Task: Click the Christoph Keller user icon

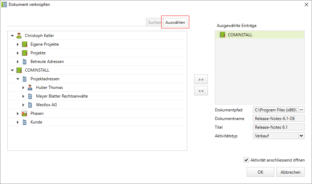Action: click(x=19, y=36)
